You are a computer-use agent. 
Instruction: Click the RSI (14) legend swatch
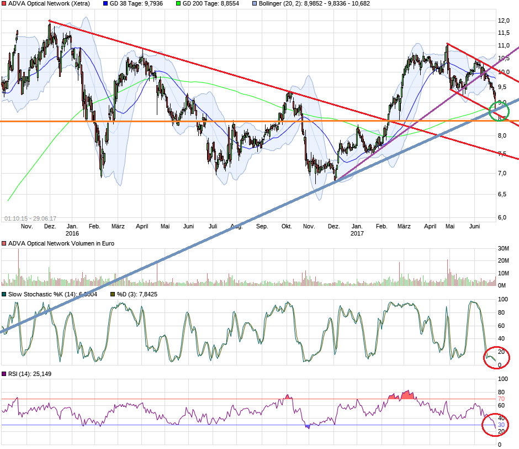point(4,374)
